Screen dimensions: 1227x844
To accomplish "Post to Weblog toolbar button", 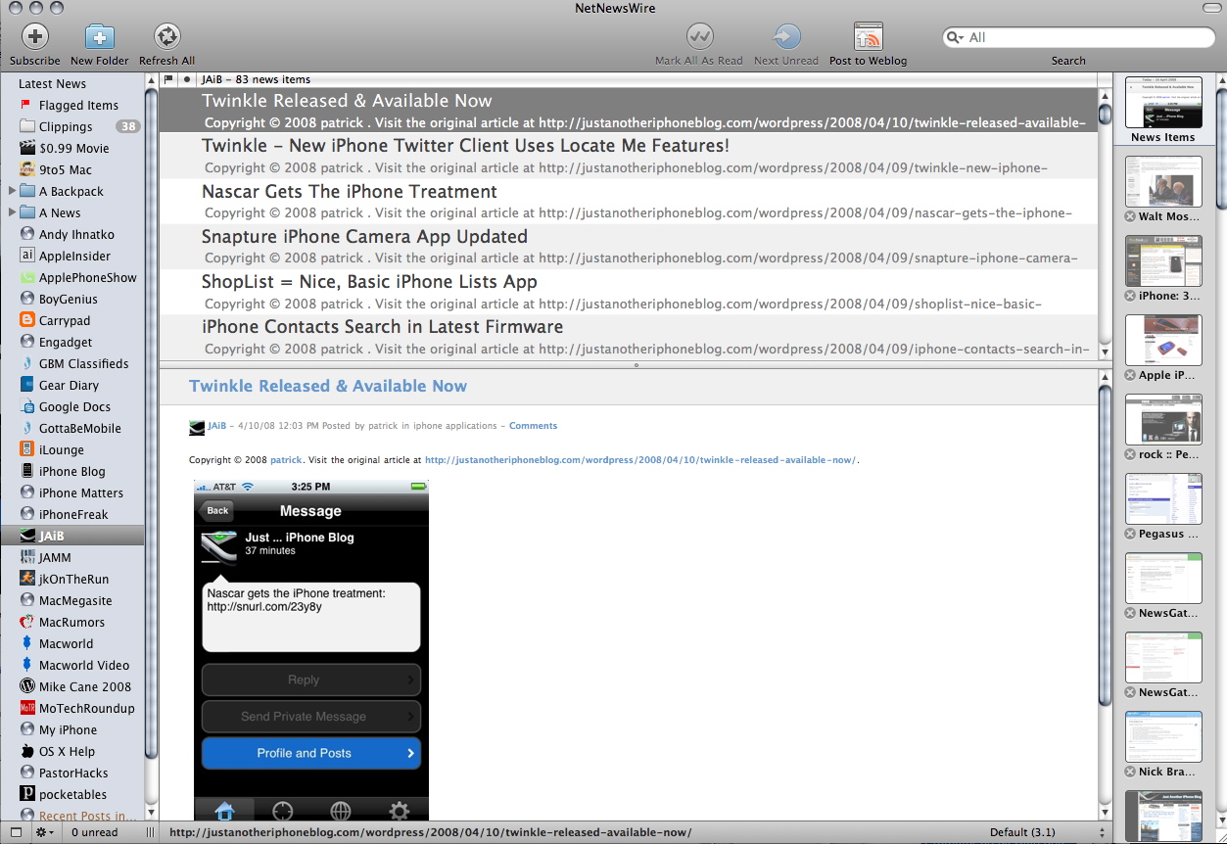I will pyautogui.click(x=868, y=37).
